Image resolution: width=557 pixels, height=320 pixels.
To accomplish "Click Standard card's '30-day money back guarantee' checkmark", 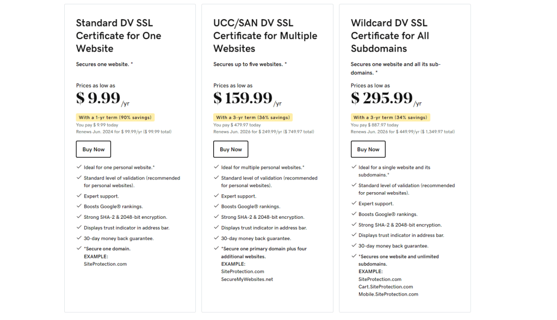I will tap(79, 238).
